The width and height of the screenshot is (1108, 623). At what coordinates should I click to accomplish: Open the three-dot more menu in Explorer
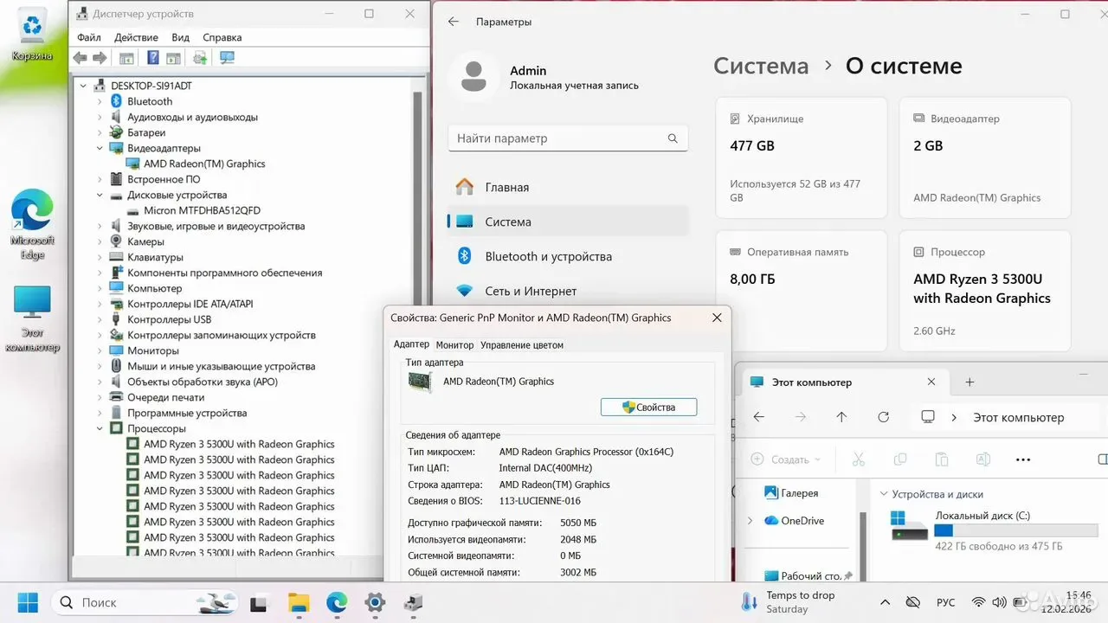point(1023,459)
